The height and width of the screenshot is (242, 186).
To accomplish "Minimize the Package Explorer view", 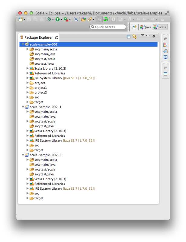I will [x=148, y=36].
